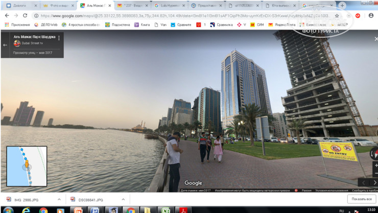Click the Dubai Street tv profile avatar

17,43
